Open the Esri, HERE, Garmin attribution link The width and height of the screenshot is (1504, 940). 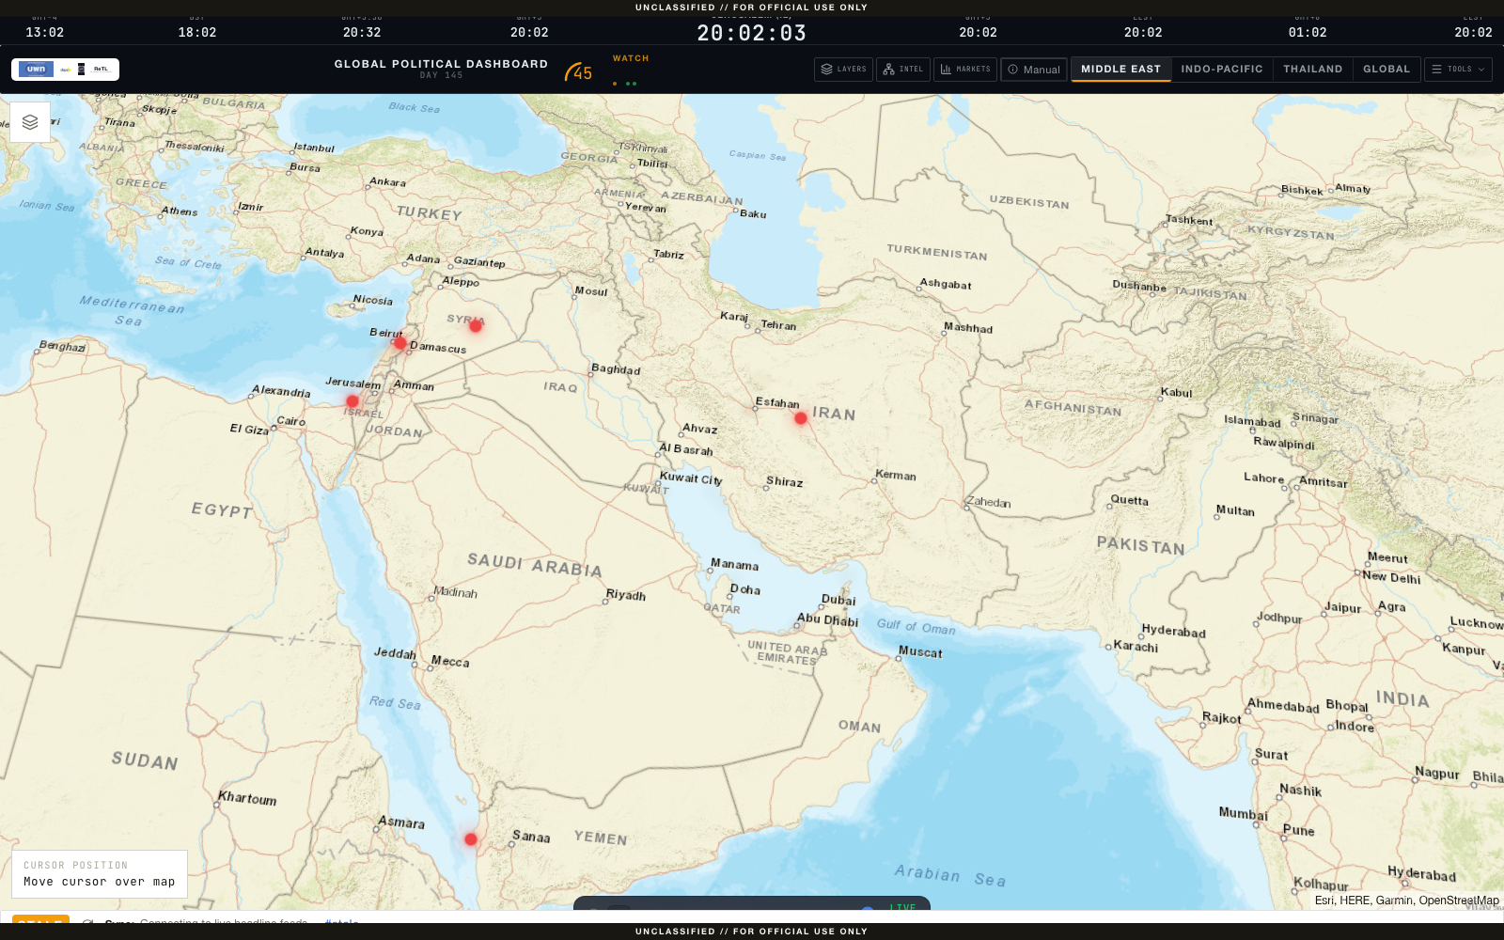tap(1406, 901)
